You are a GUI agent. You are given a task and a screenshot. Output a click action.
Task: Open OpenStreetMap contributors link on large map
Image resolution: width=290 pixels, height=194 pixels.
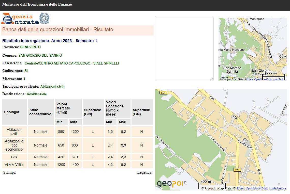click(x=266, y=188)
